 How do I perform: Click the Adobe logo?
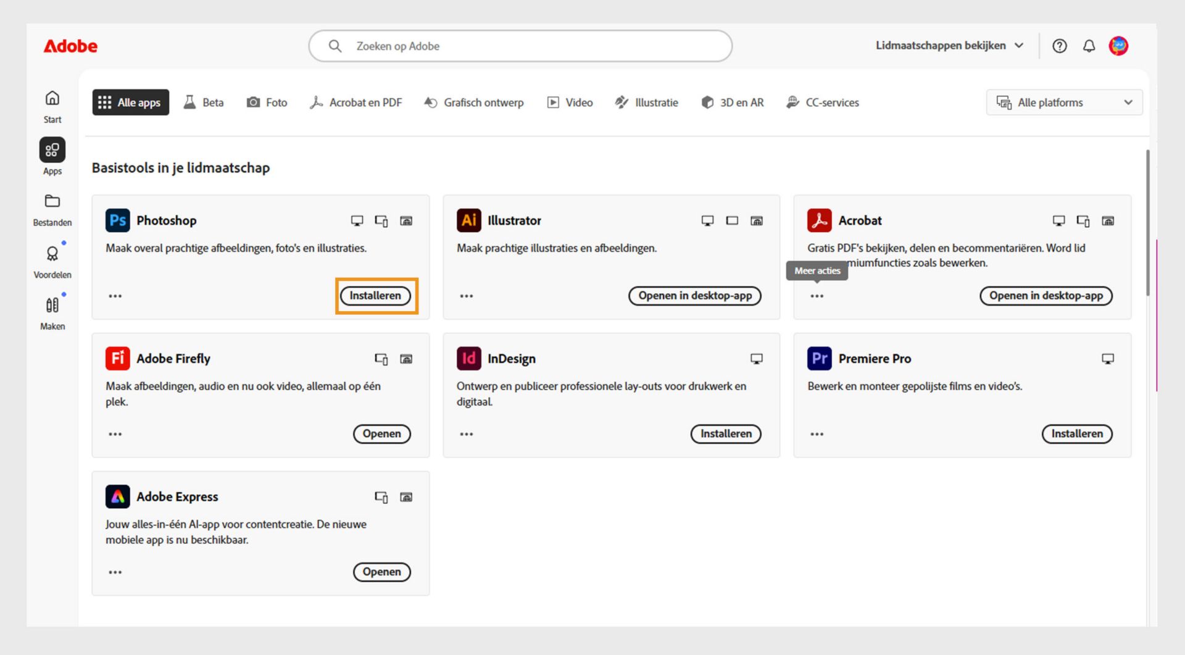pyautogui.click(x=70, y=46)
